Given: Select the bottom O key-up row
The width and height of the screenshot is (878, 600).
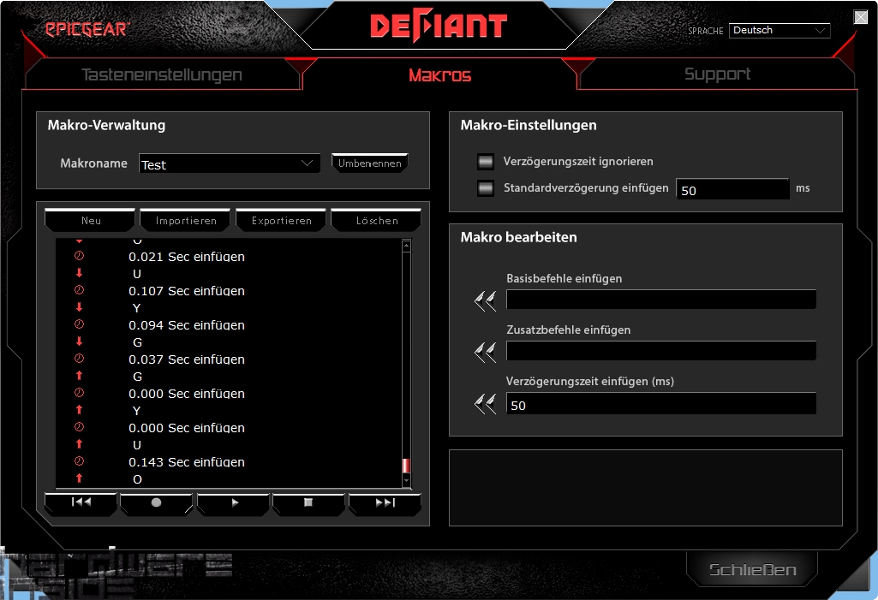Looking at the screenshot, I should (229, 479).
